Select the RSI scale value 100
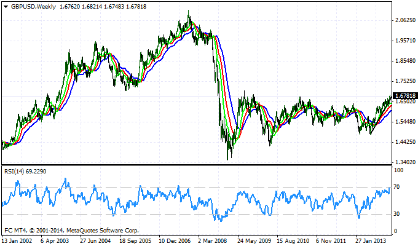 click(x=398, y=170)
